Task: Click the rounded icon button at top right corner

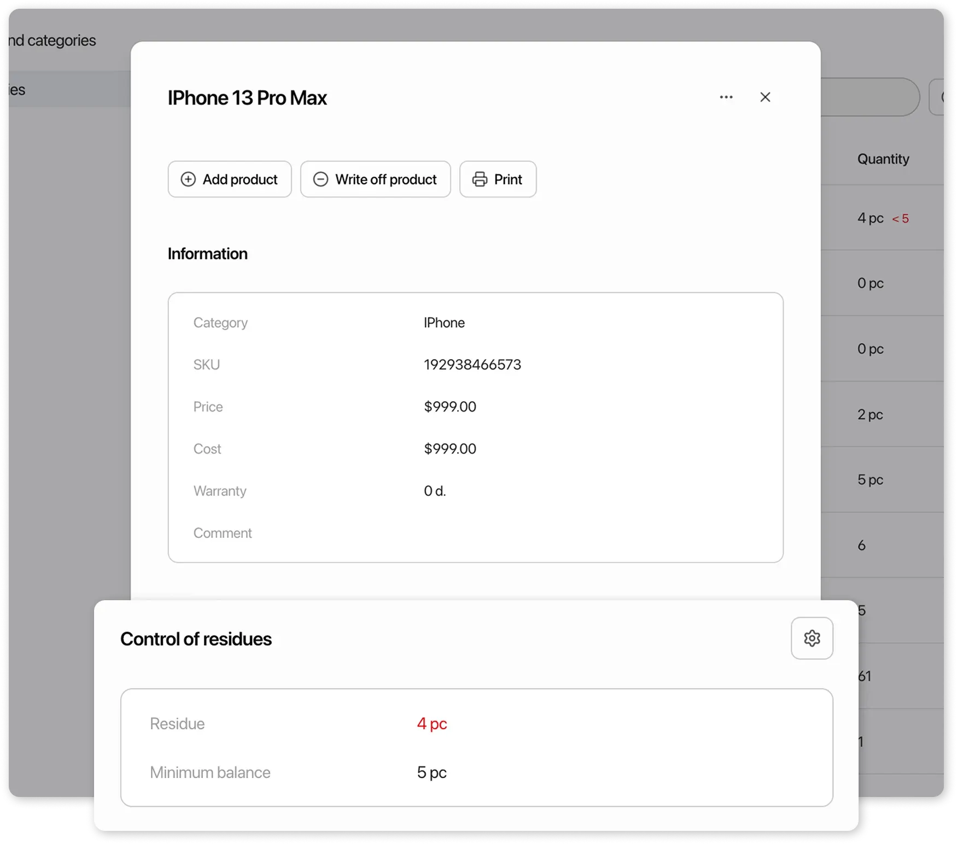Action: [945, 97]
